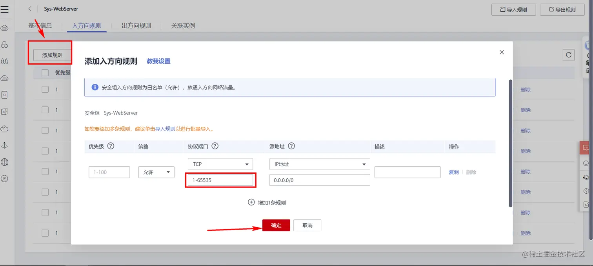Focus the source address field 0.0.0.0/0

click(x=320, y=180)
